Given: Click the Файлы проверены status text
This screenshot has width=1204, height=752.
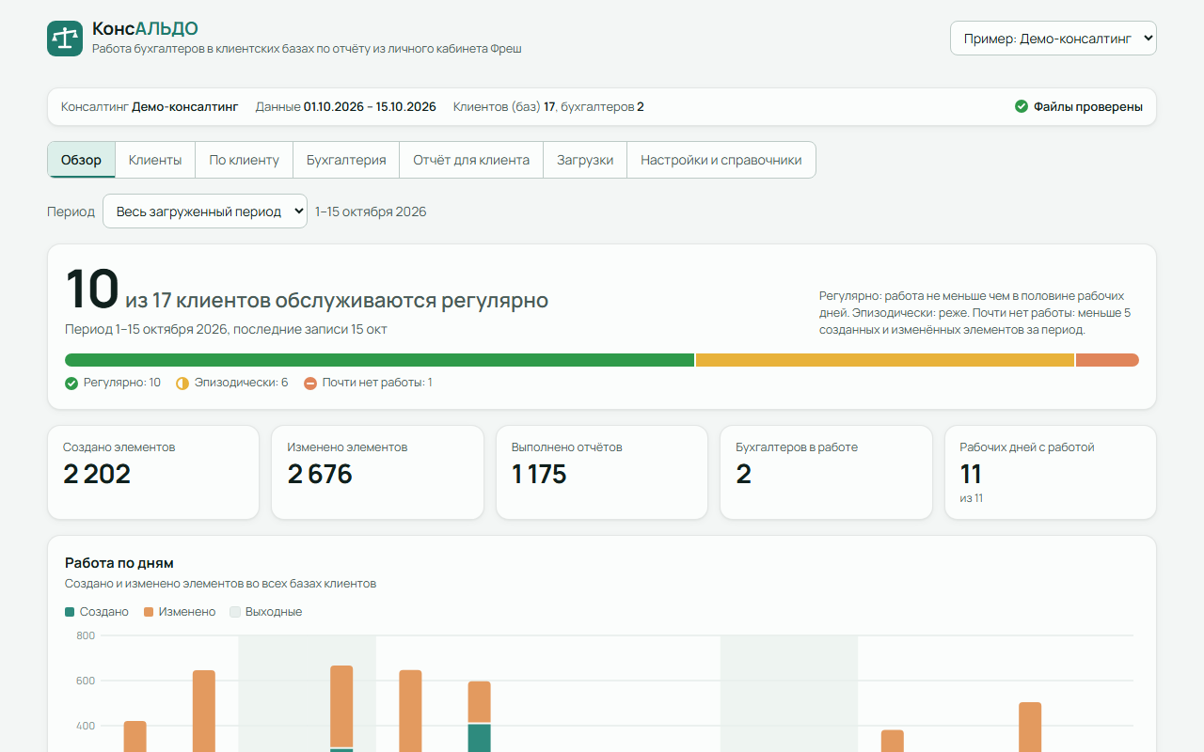Looking at the screenshot, I should tap(1088, 106).
